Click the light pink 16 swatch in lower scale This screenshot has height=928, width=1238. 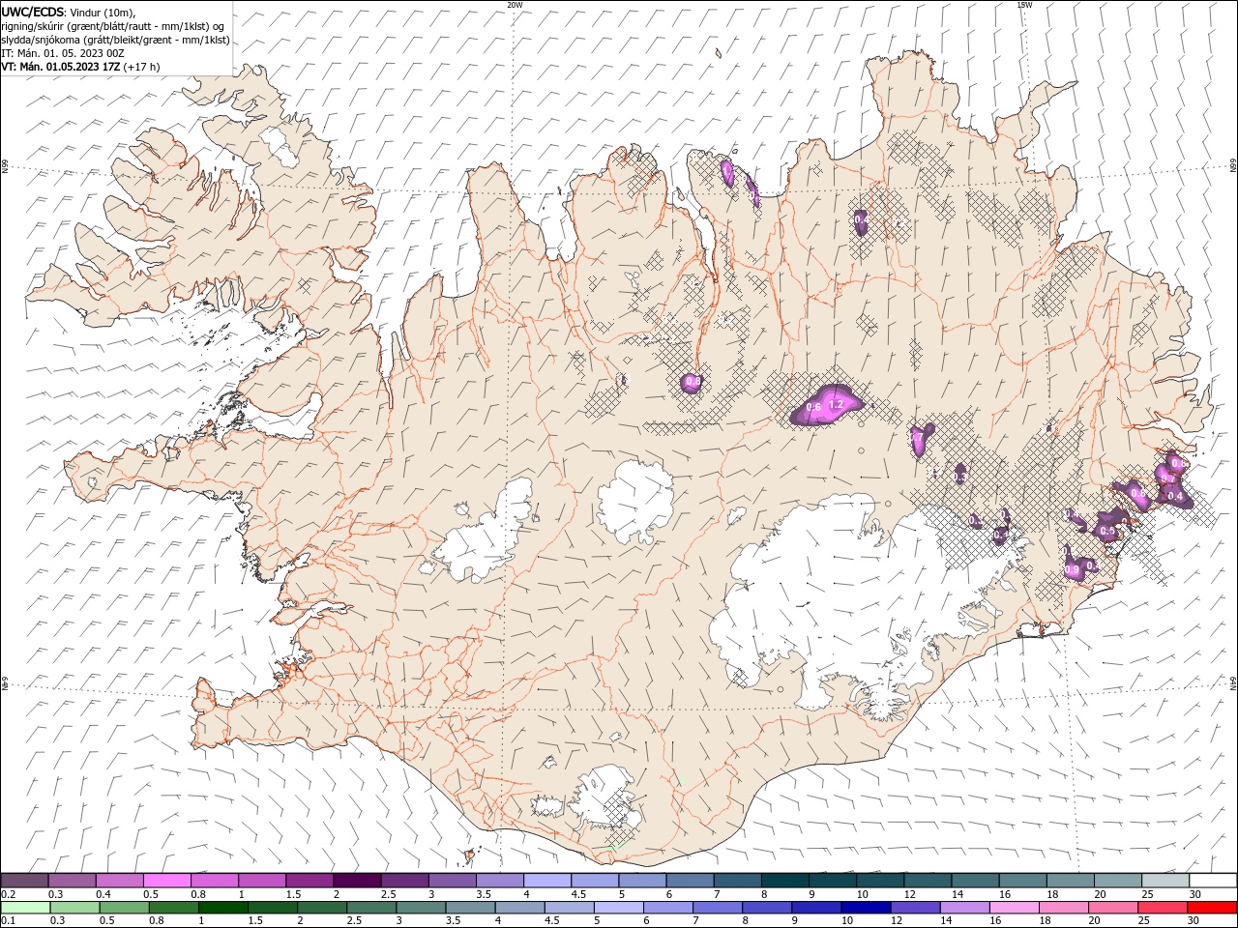[x=1015, y=908]
